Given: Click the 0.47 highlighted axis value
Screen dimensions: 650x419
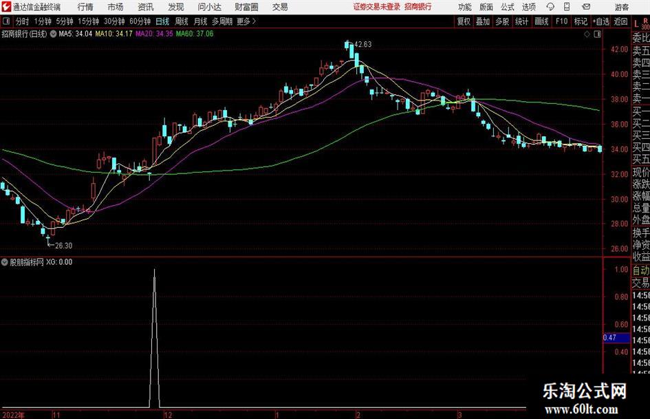Looking at the screenshot, I should click(616, 338).
